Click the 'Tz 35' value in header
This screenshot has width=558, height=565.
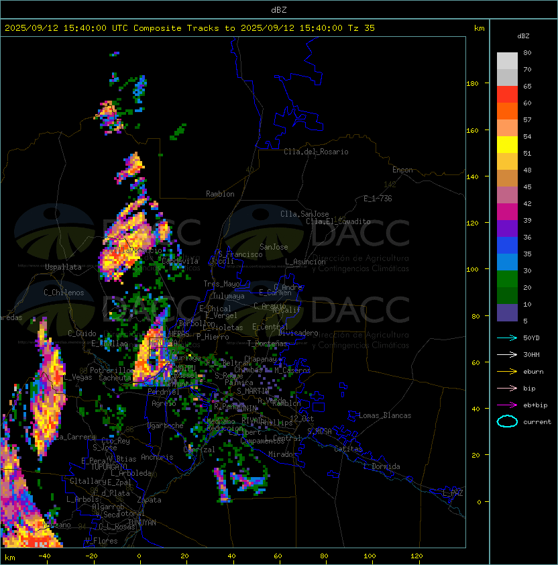click(x=361, y=28)
